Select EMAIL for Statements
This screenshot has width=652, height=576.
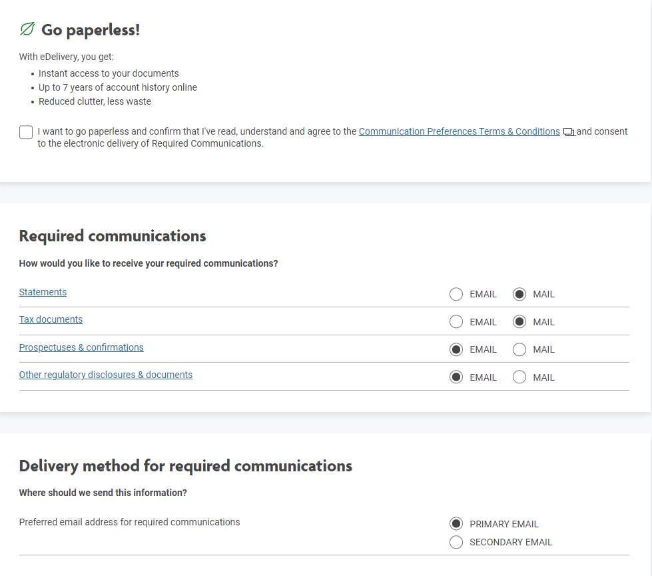[x=456, y=294]
